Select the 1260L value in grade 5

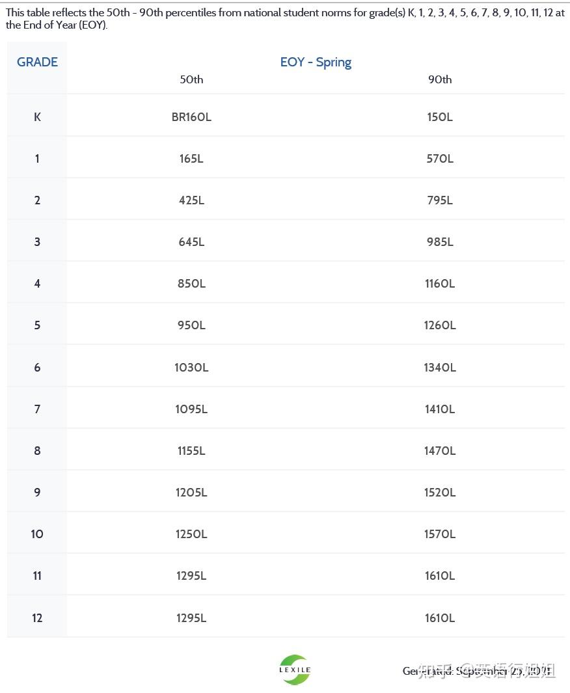440,325
